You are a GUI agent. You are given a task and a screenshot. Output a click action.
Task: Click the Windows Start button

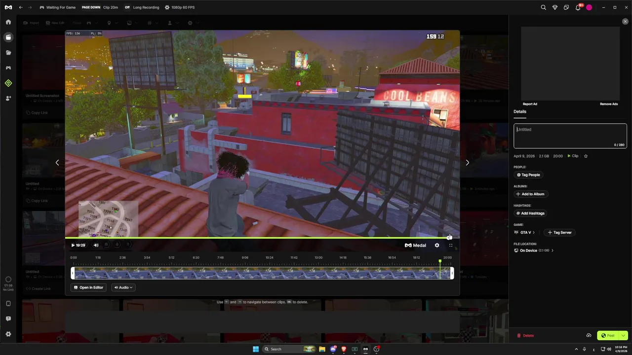click(256, 349)
